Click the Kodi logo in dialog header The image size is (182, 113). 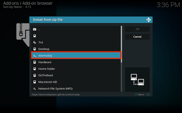(x=148, y=20)
